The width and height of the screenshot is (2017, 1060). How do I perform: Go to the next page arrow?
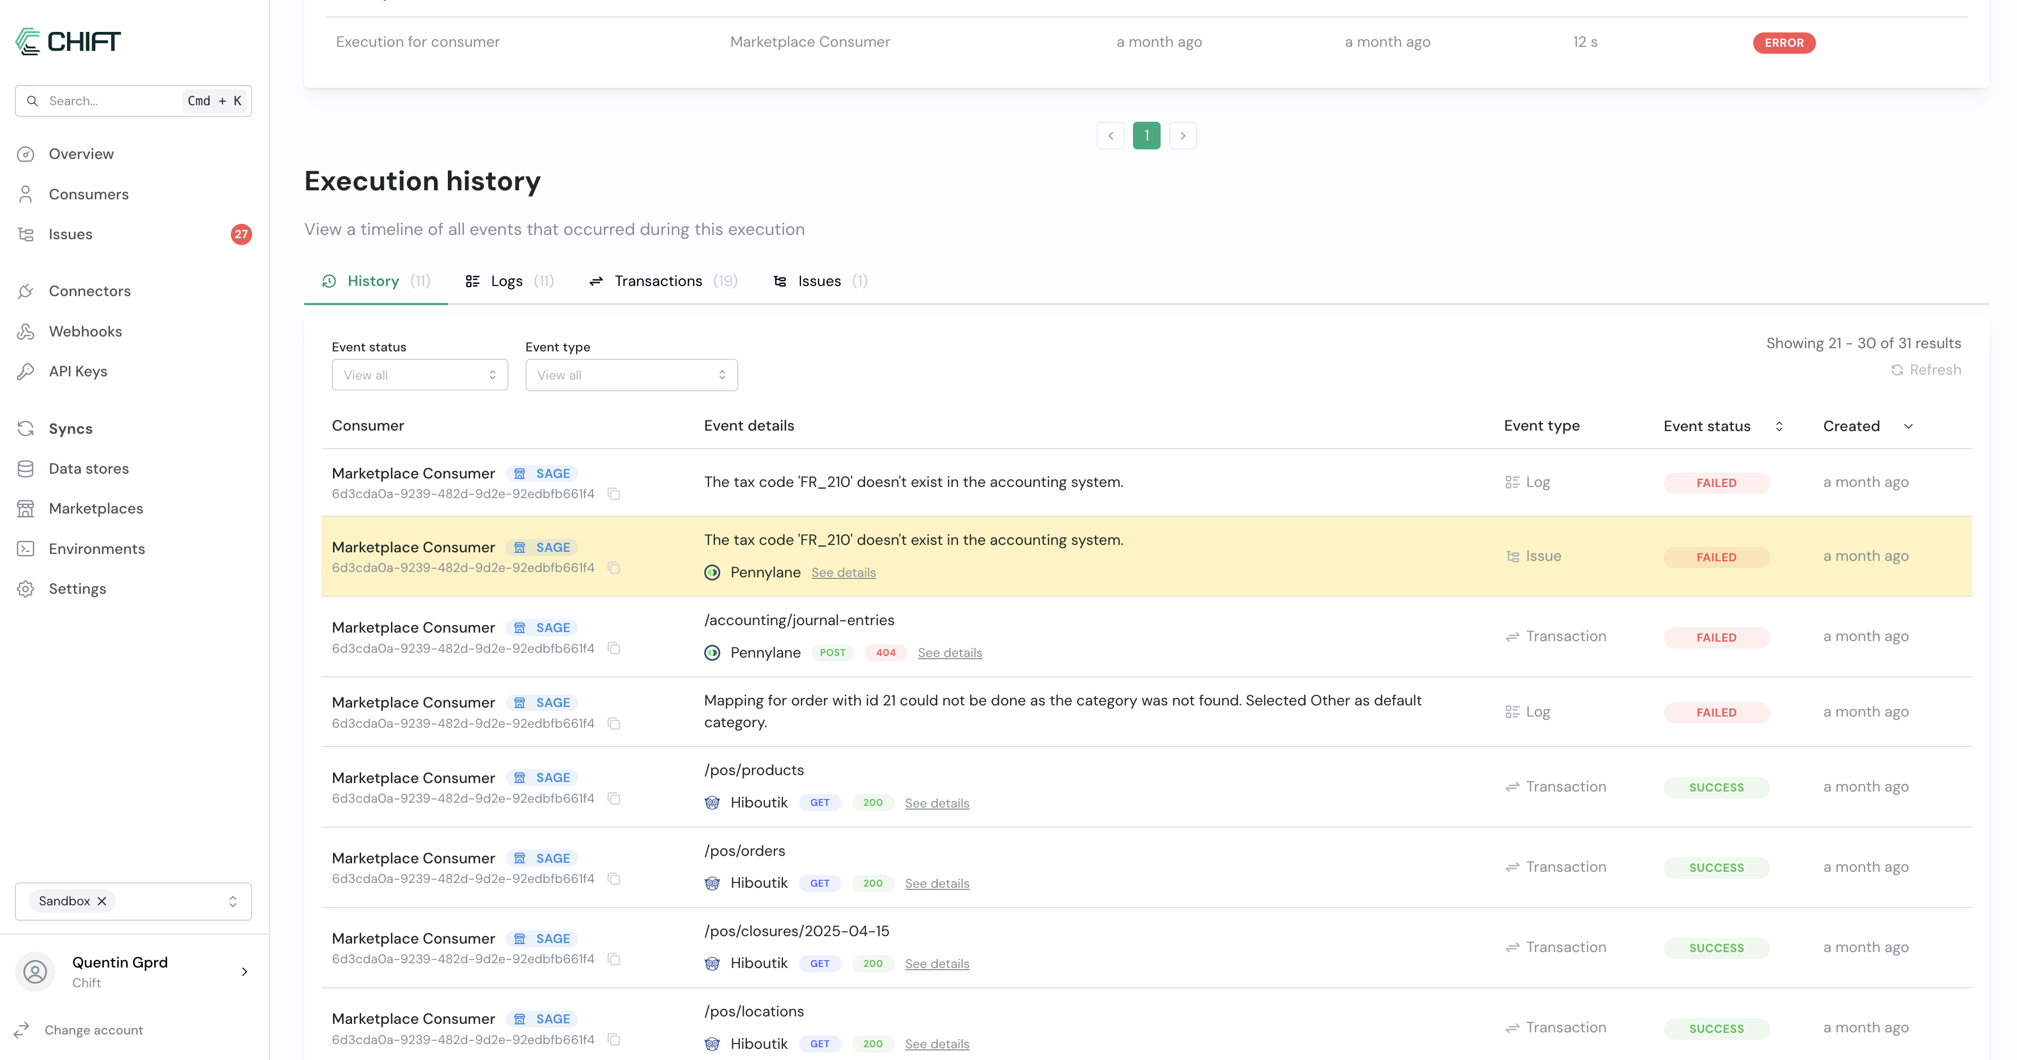(x=1182, y=136)
